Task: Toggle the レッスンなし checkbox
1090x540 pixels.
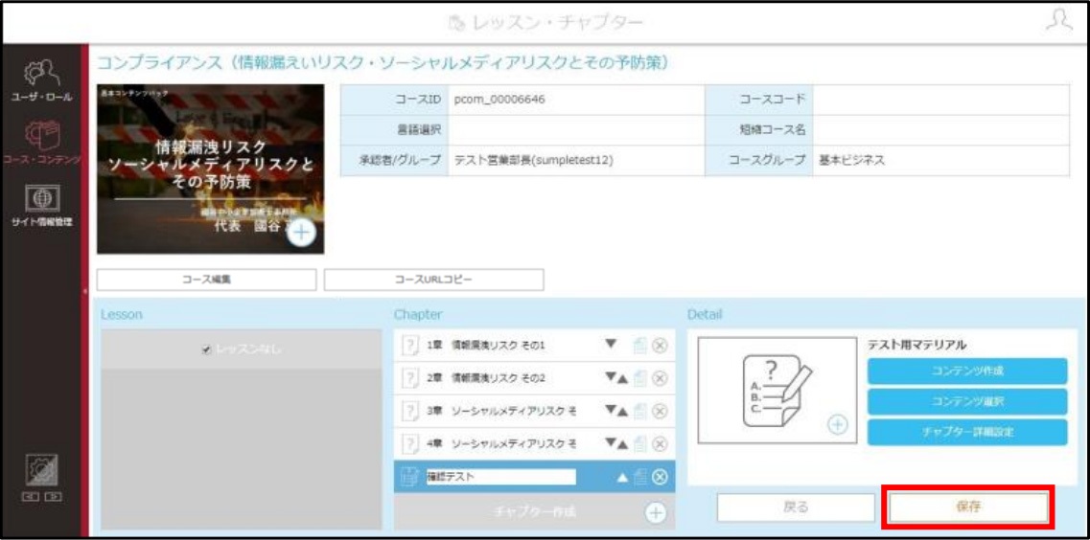Action: coord(205,350)
